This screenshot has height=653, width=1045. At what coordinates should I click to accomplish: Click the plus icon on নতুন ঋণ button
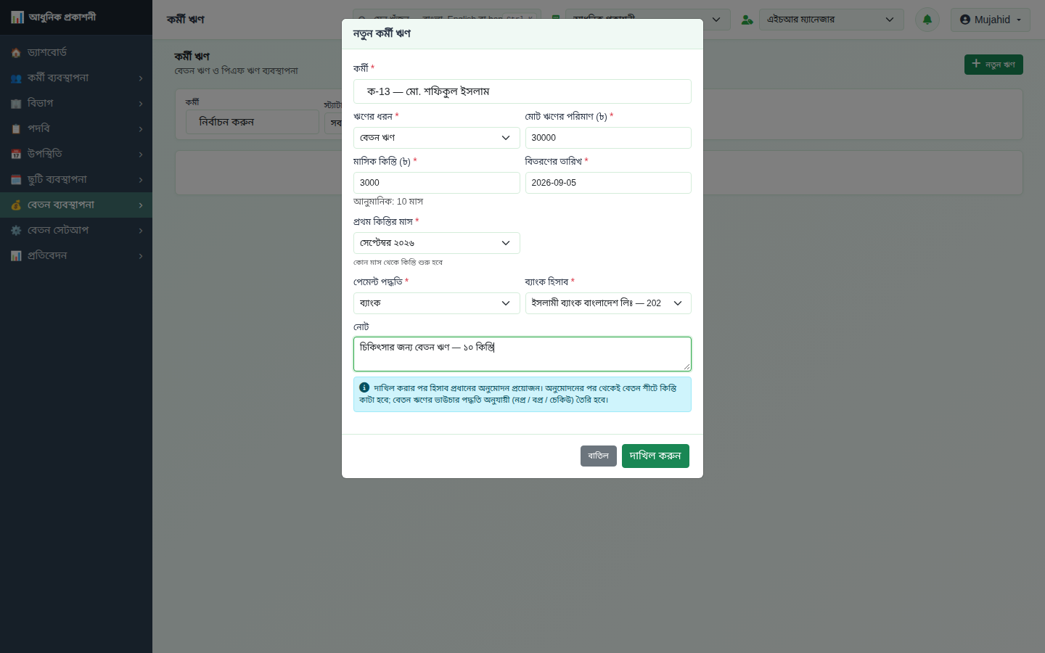coord(976,64)
